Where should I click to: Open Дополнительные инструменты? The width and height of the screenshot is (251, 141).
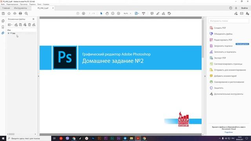pyautogui.click(x=226, y=94)
